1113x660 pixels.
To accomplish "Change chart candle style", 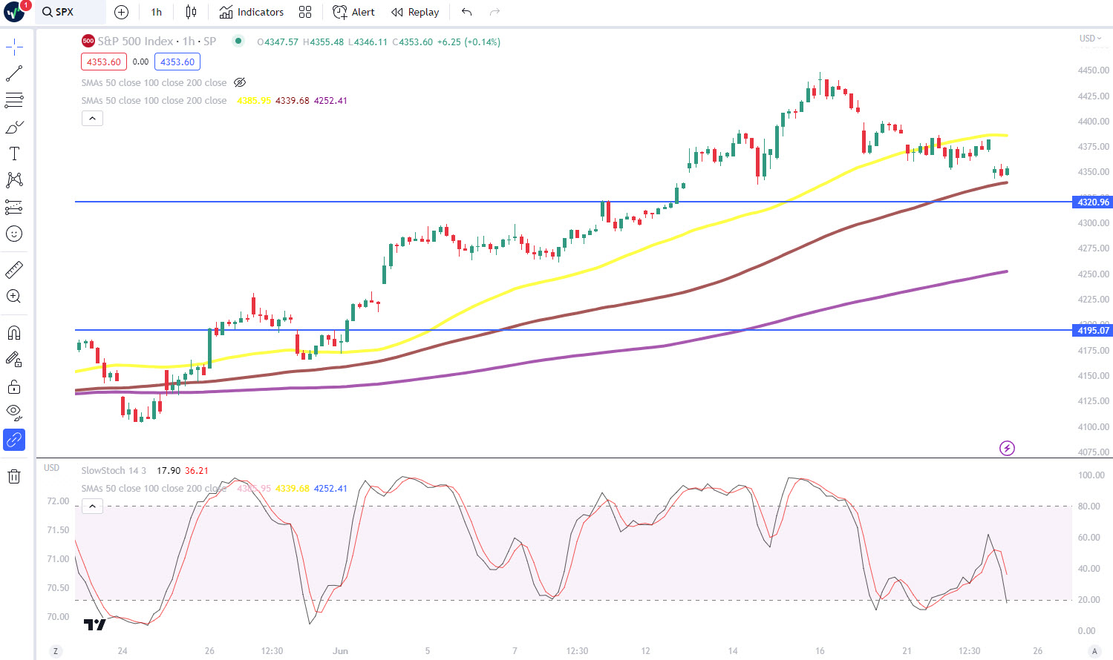I will coord(191,12).
